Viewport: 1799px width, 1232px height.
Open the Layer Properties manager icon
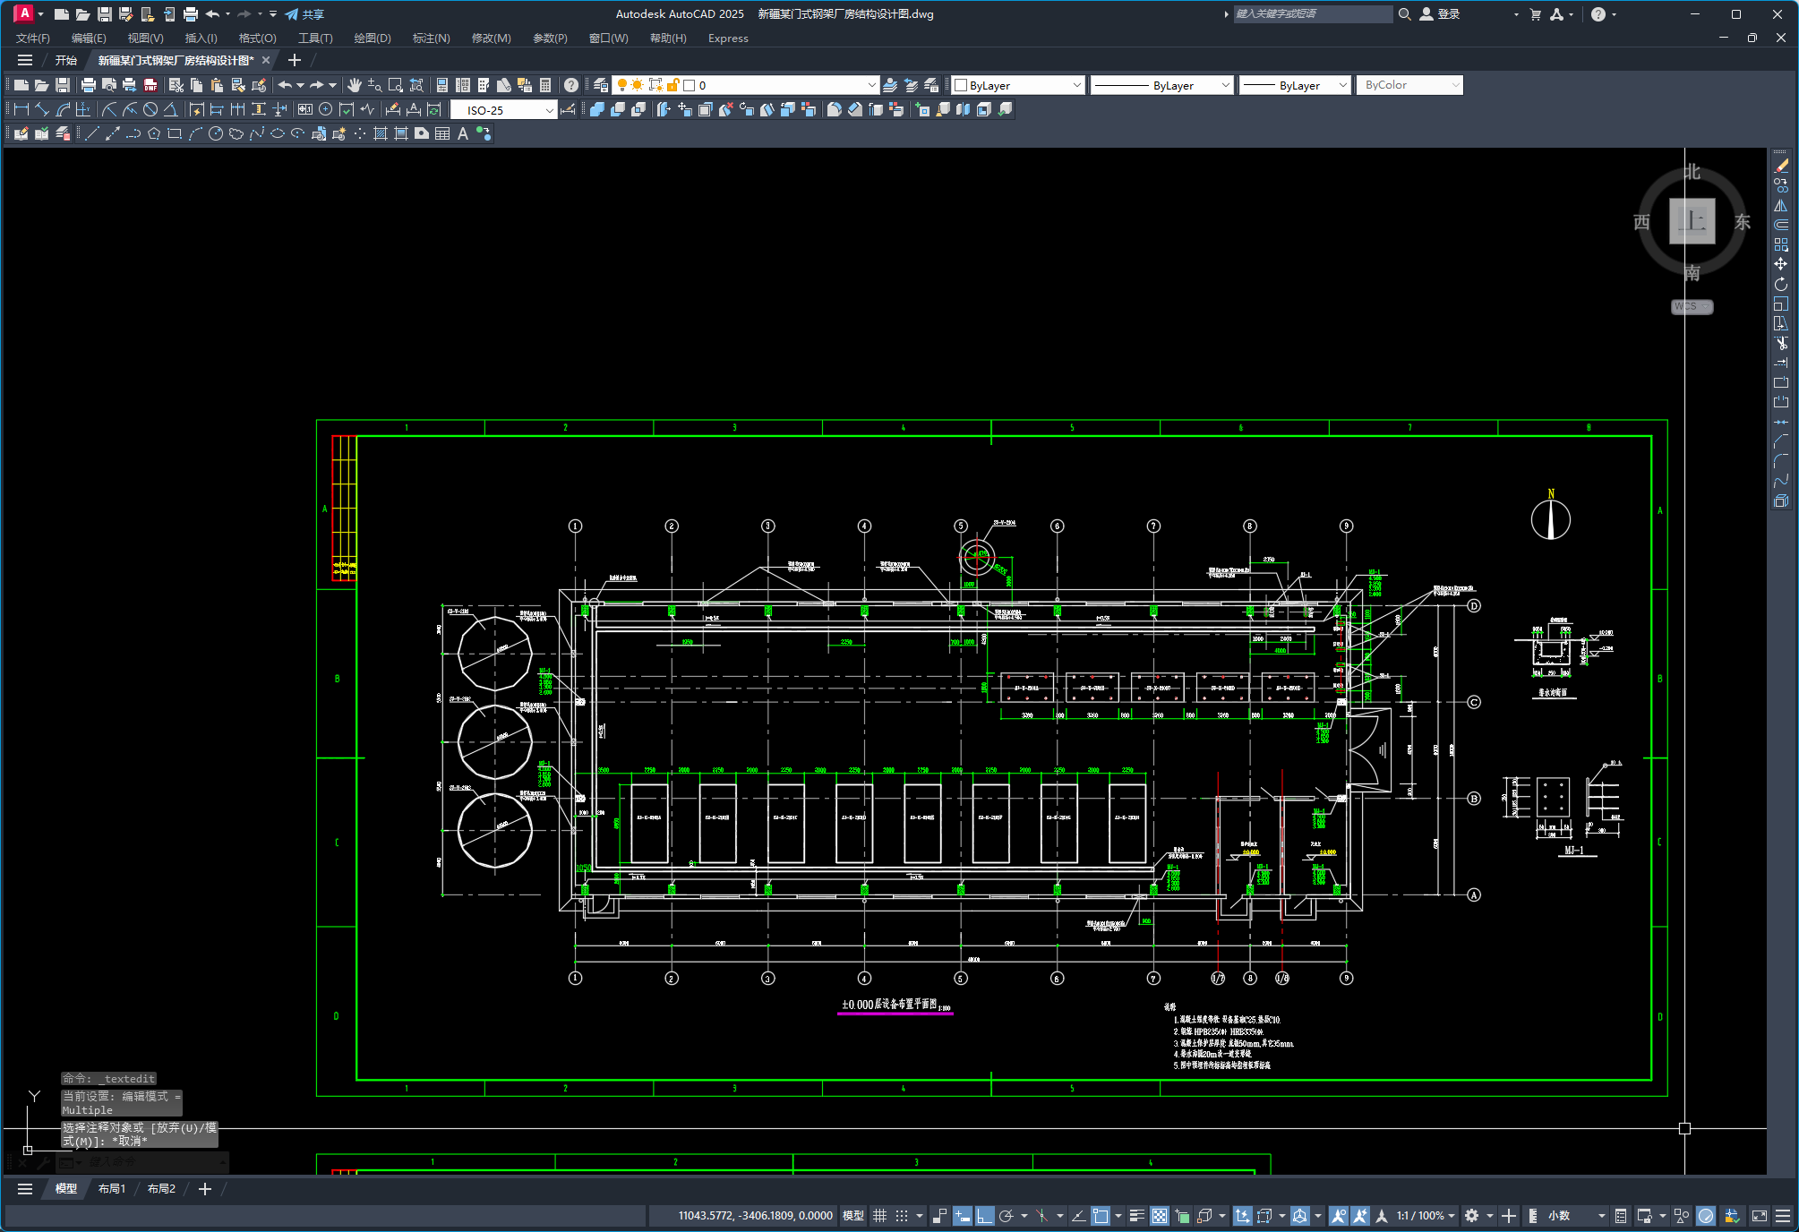(x=601, y=85)
